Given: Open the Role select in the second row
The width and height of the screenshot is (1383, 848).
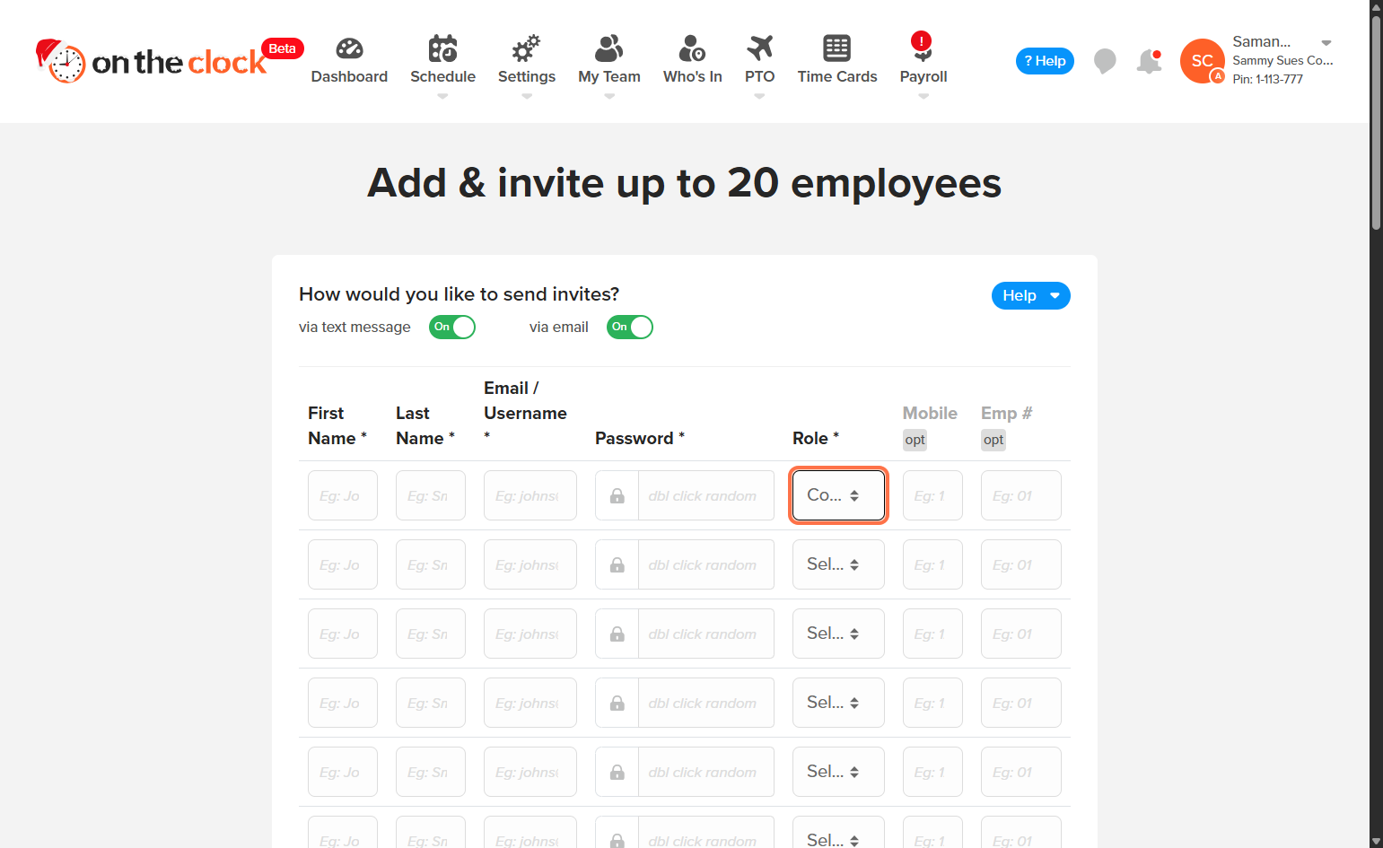Looking at the screenshot, I should 838,564.
